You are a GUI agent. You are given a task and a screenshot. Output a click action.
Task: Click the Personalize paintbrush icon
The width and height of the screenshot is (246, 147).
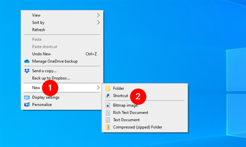tap(27, 105)
